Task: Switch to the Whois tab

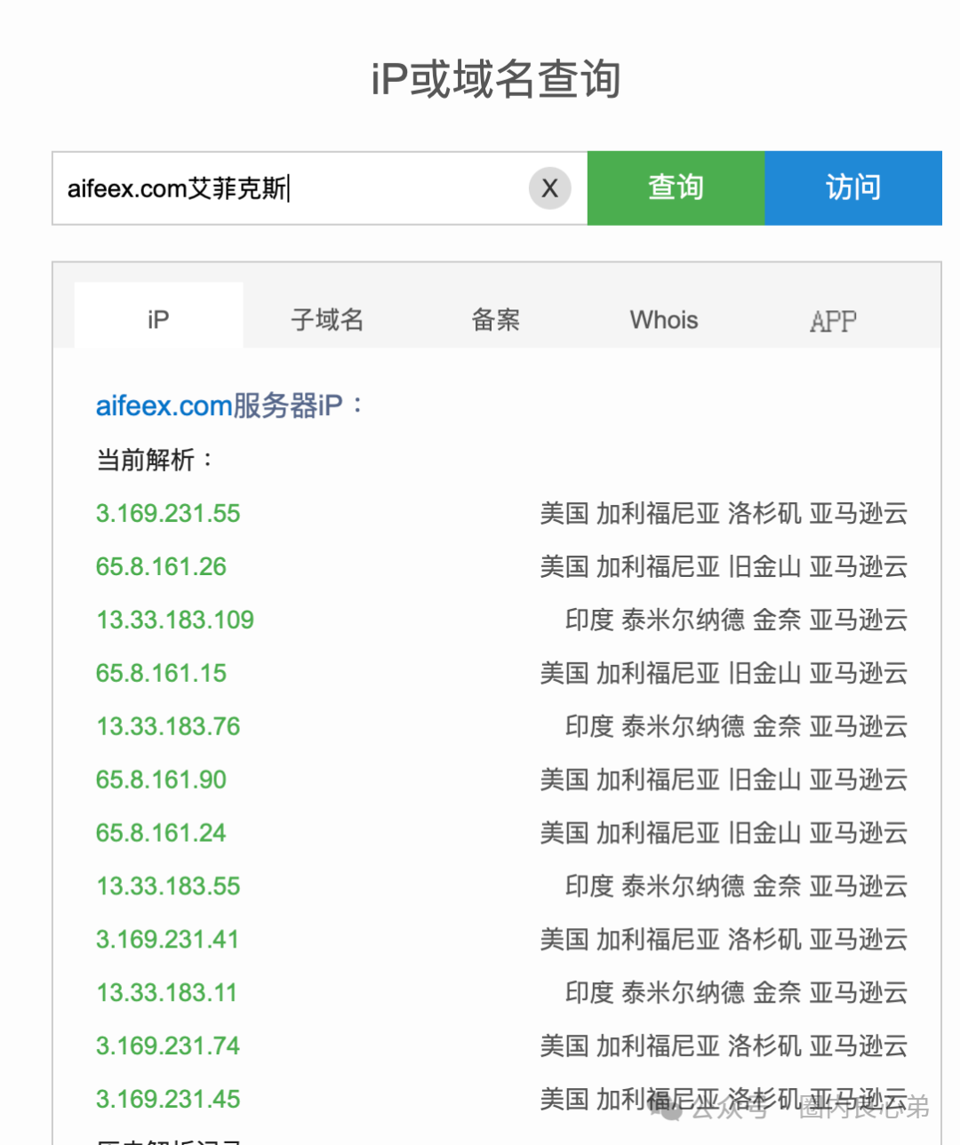Action: tap(663, 319)
